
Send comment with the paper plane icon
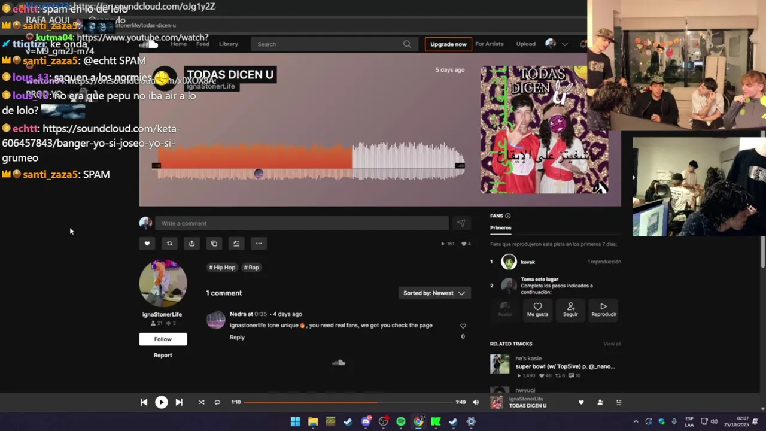click(461, 223)
